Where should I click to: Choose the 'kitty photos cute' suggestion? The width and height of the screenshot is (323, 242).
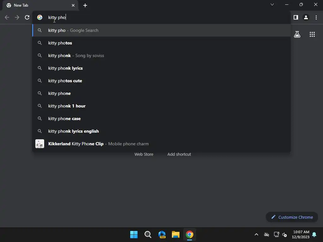point(161,81)
